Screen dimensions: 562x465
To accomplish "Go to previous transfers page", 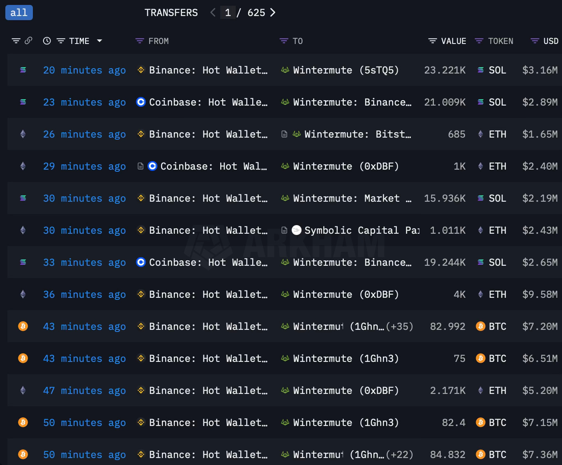I will click(x=213, y=13).
